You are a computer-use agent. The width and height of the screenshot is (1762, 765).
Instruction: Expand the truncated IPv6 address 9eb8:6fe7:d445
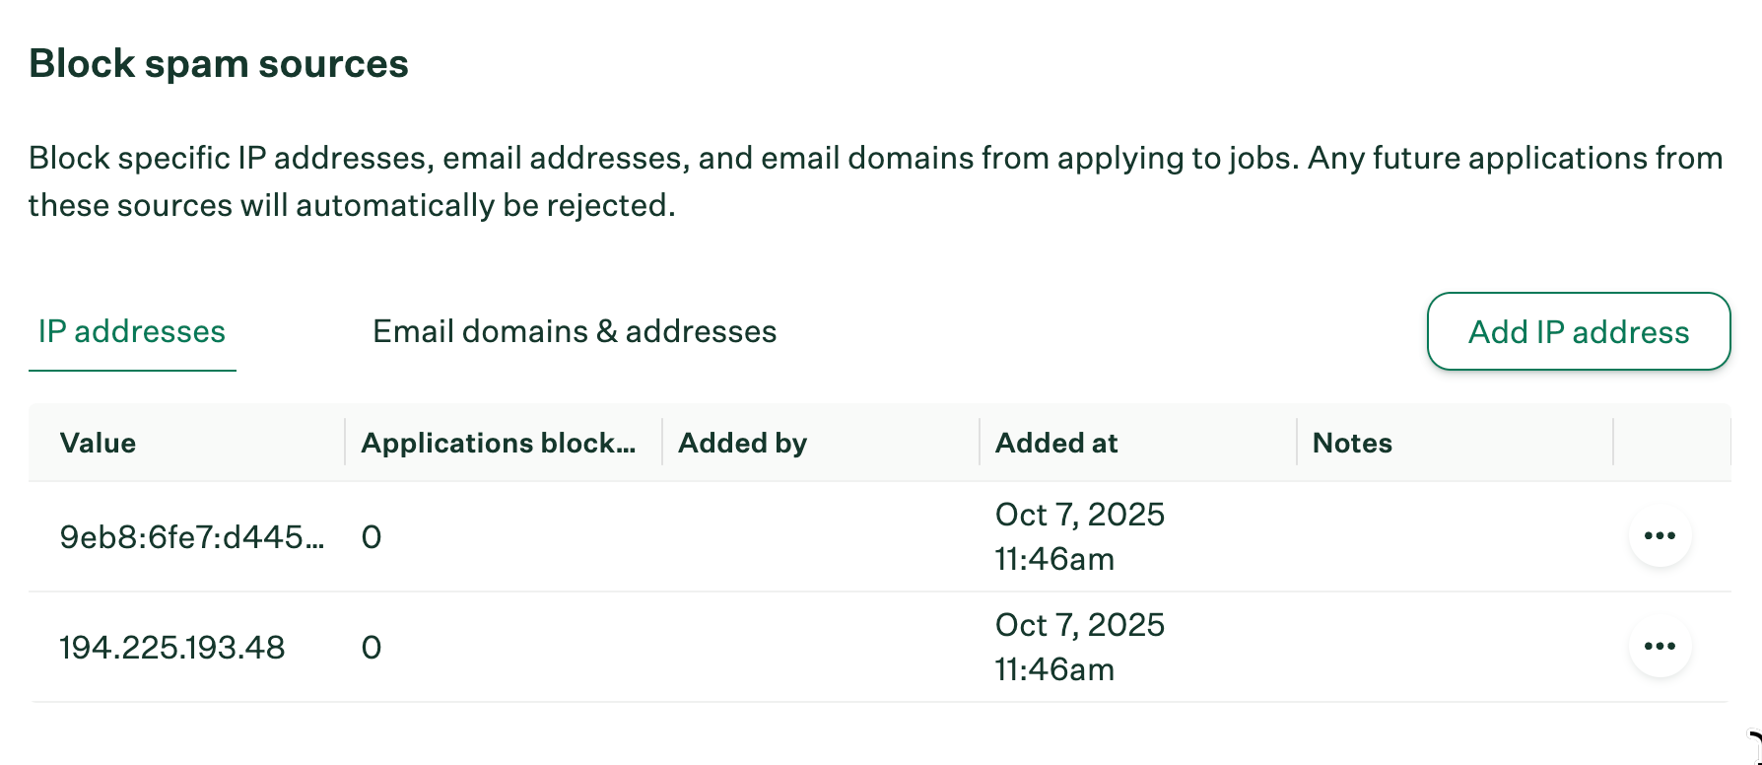pos(193,536)
